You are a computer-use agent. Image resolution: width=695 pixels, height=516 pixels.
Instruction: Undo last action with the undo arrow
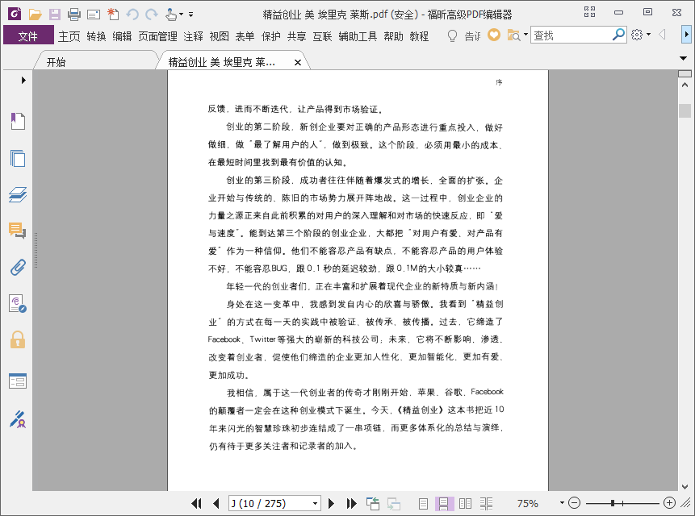click(132, 15)
